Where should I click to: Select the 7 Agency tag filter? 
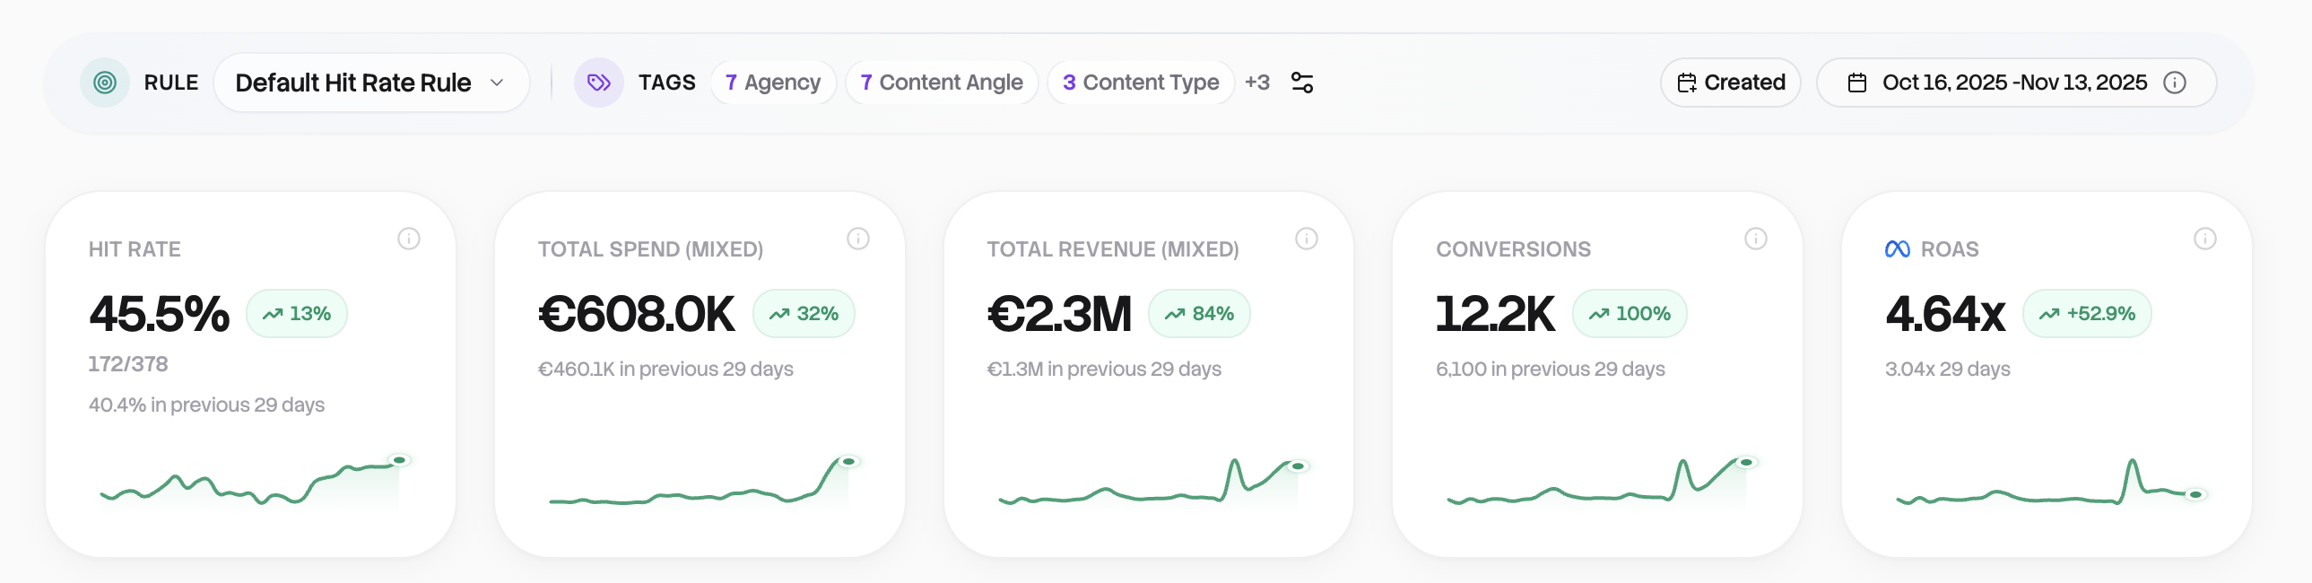pyautogui.click(x=773, y=83)
